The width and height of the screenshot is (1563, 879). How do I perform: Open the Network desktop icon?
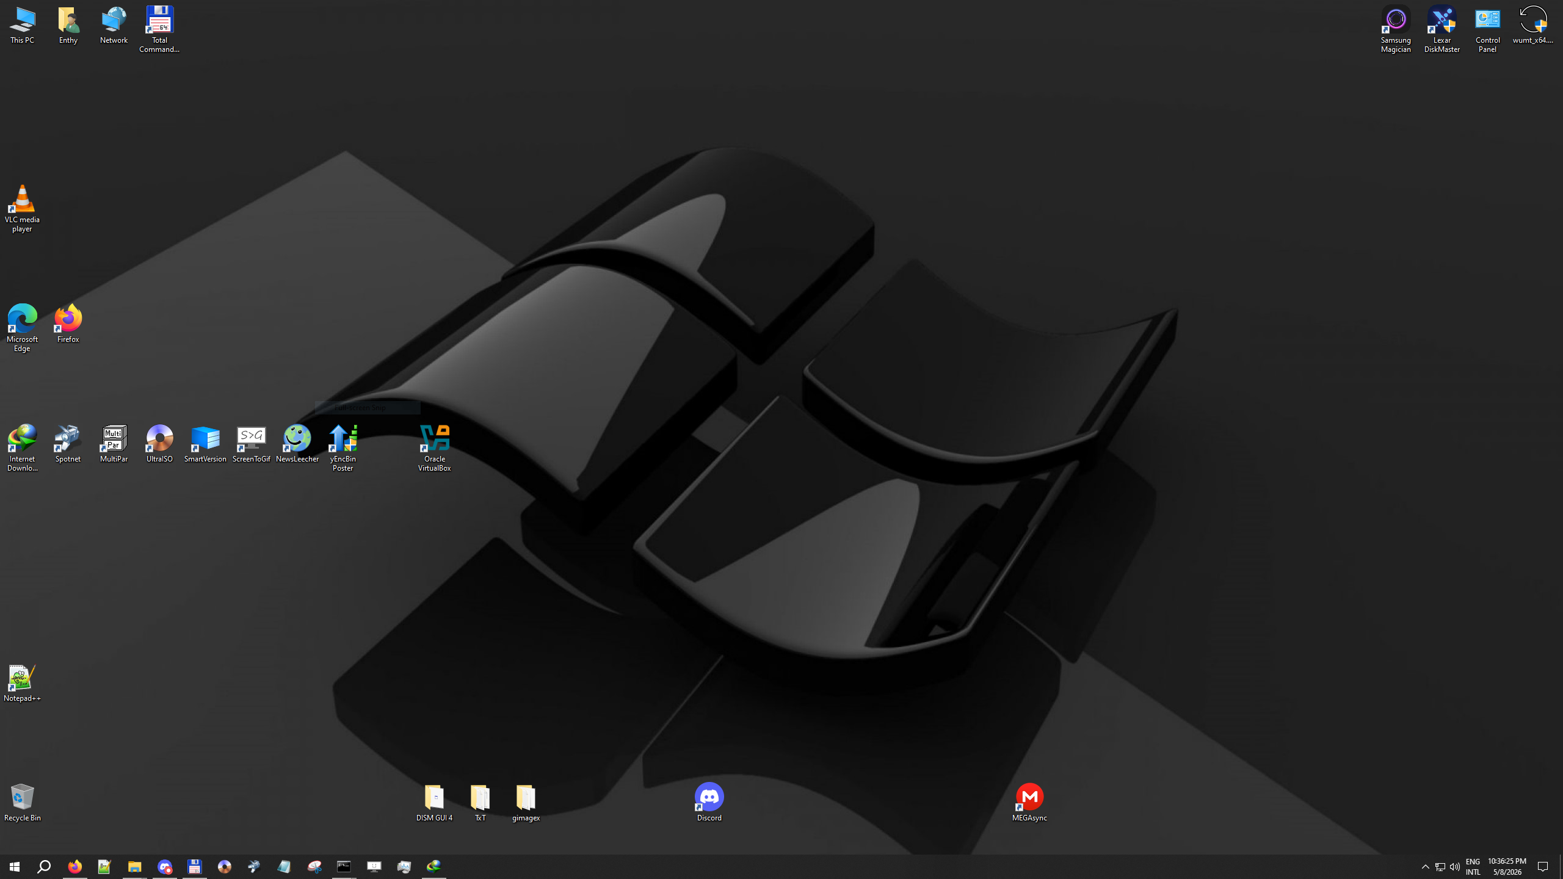click(x=114, y=26)
